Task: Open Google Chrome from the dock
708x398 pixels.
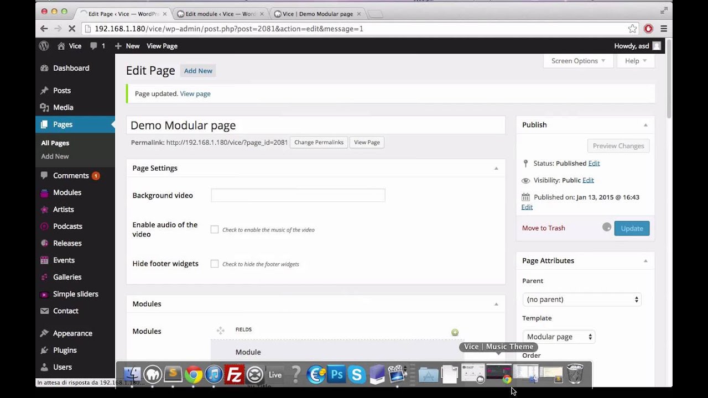Action: point(193,375)
